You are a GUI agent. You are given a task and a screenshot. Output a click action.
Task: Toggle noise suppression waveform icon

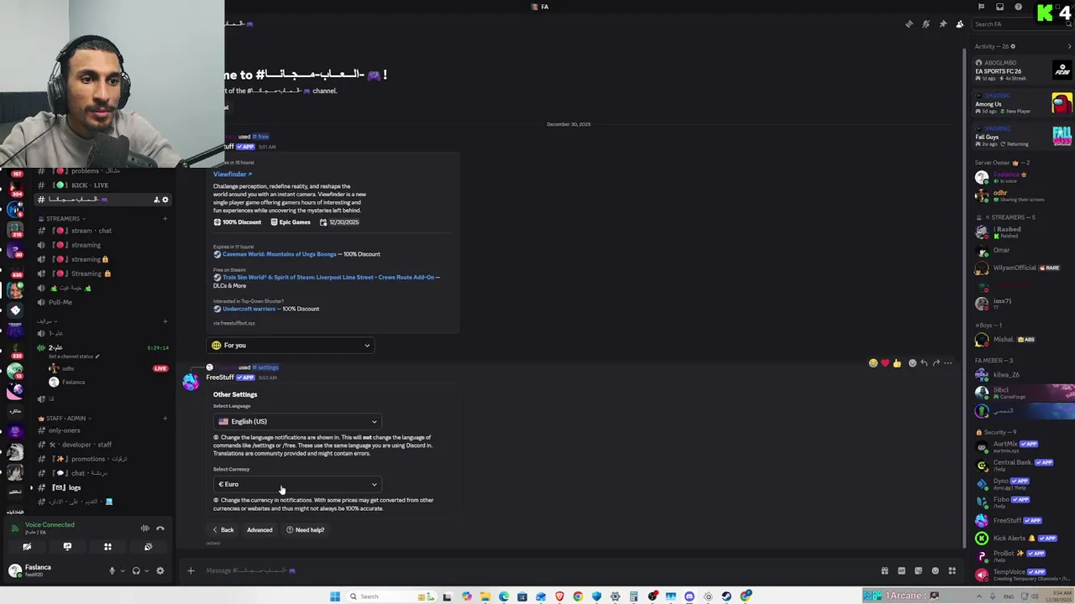click(144, 528)
